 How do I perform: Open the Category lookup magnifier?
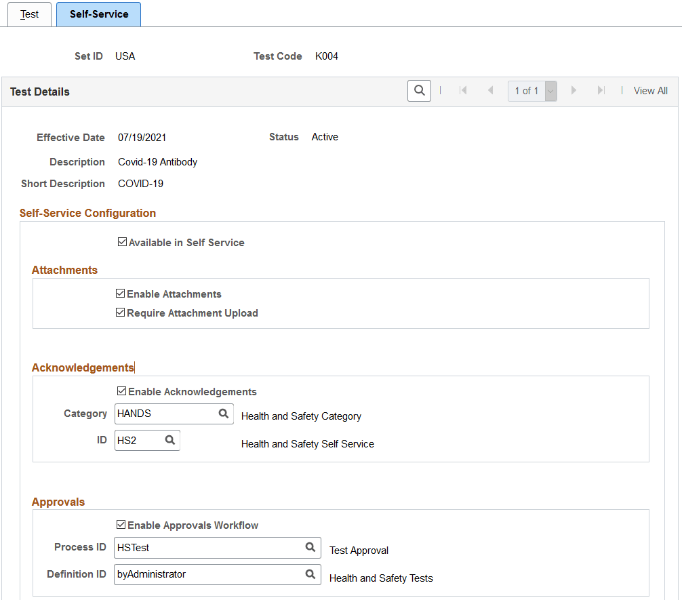tap(224, 414)
